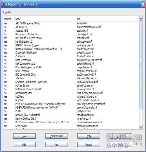The image size is (146, 152).
Task: Select the Ad-Aware SE plugin
Action: tap(71, 27)
